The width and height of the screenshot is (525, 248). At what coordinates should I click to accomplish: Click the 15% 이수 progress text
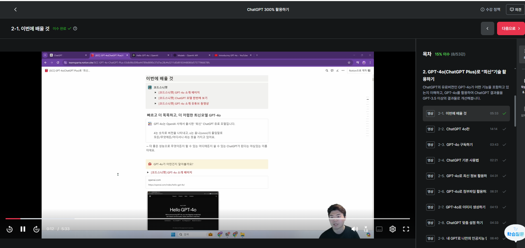[x=442, y=54]
